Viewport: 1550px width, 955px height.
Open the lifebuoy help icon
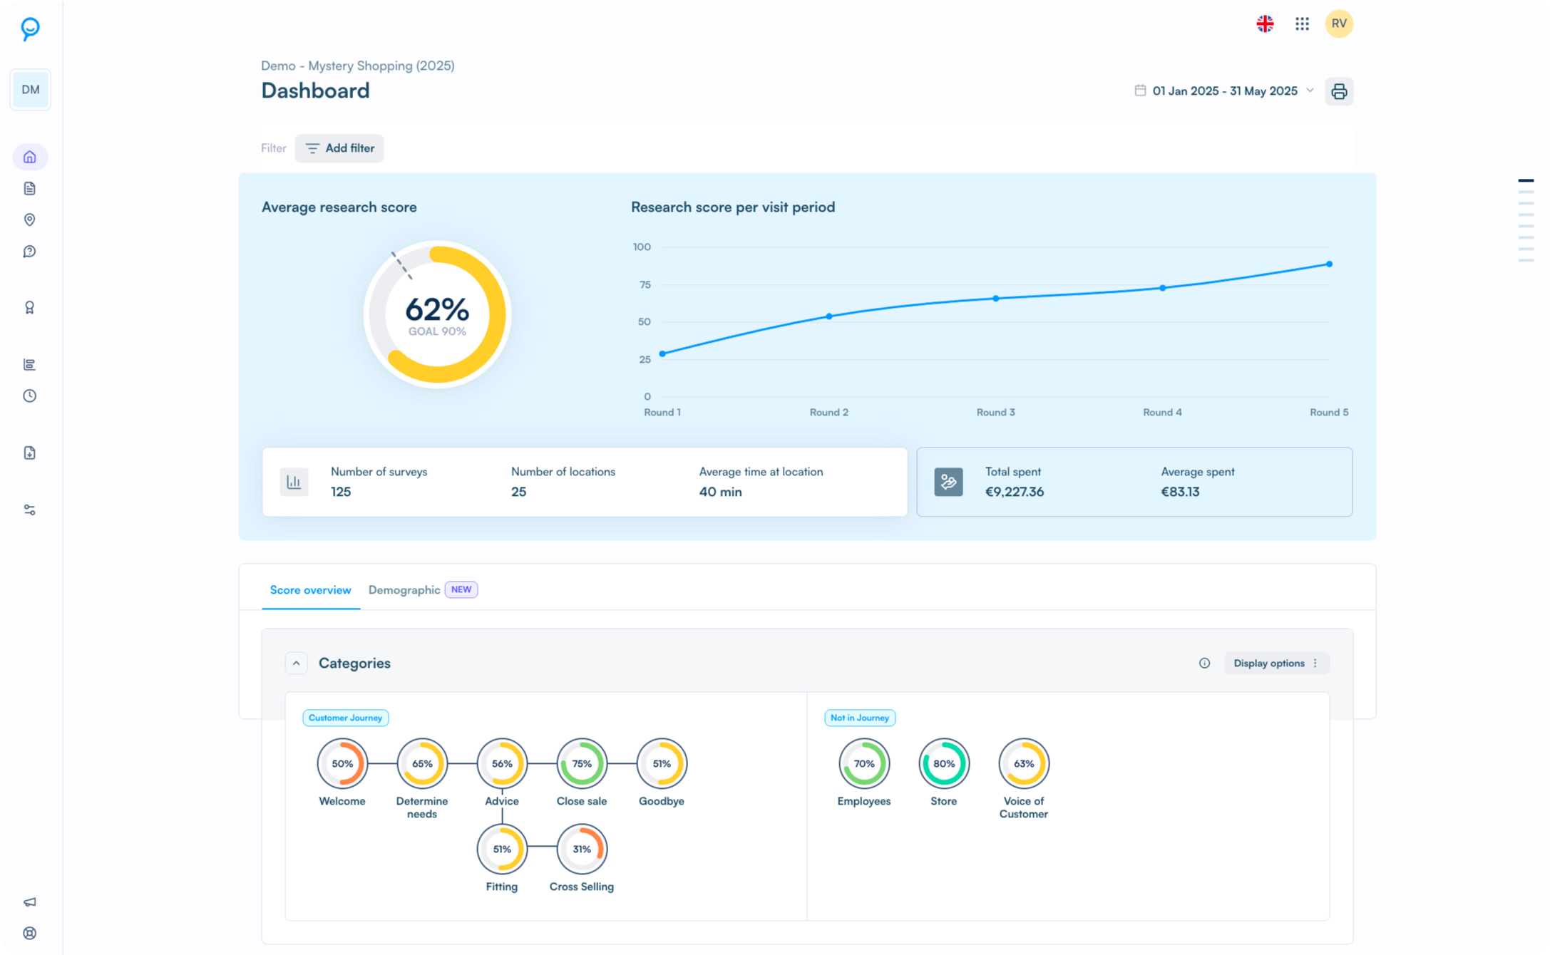30,933
